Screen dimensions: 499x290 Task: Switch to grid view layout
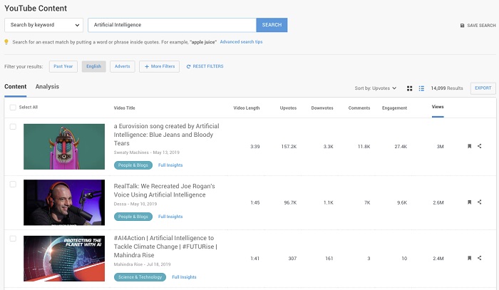[410, 88]
